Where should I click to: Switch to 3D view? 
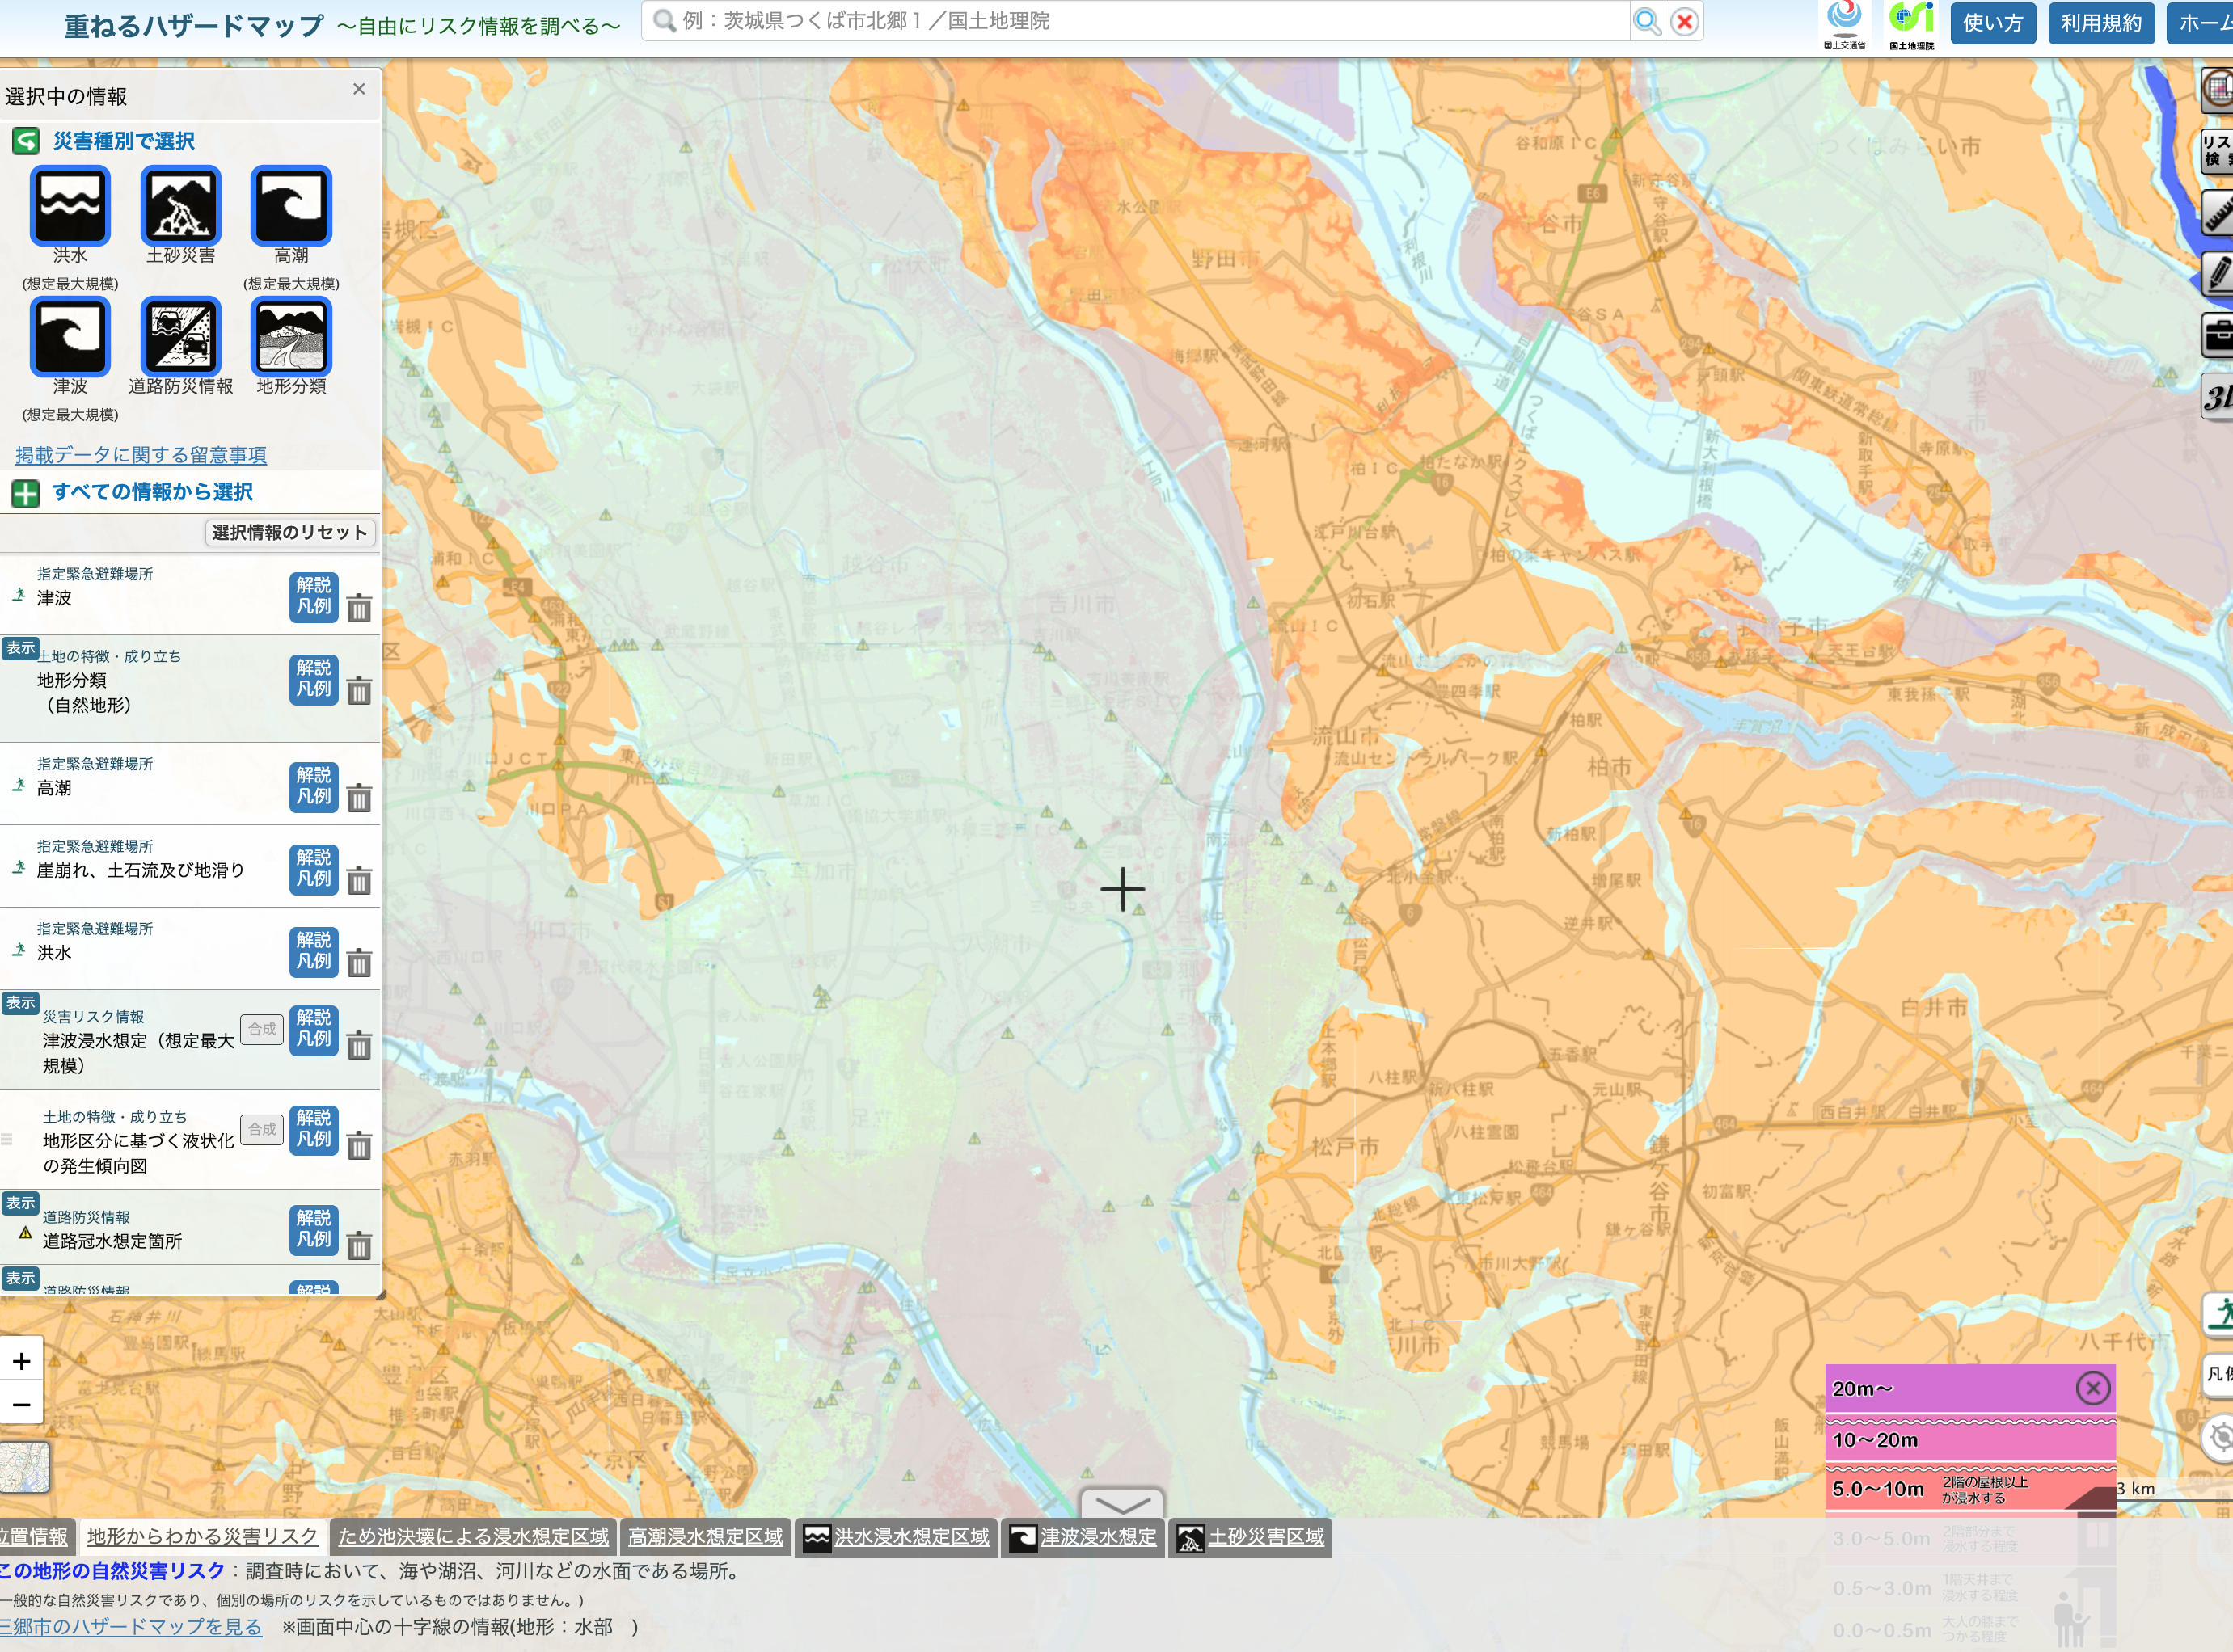pyautogui.click(x=2218, y=397)
